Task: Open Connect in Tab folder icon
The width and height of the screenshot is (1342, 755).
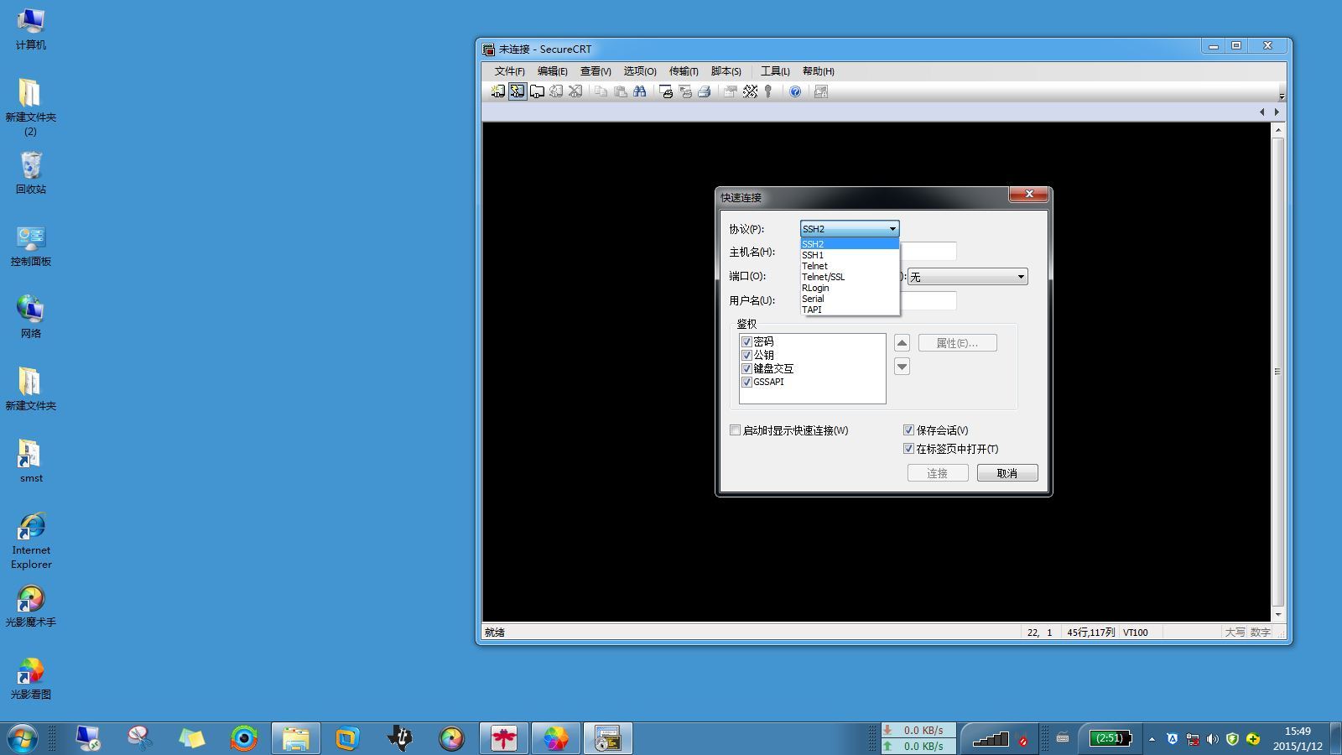Action: pyautogui.click(x=537, y=91)
